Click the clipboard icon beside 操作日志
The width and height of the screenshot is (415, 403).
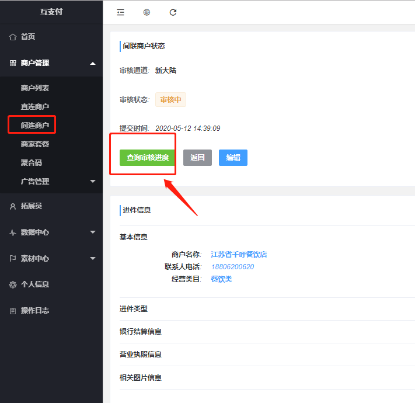(13, 311)
